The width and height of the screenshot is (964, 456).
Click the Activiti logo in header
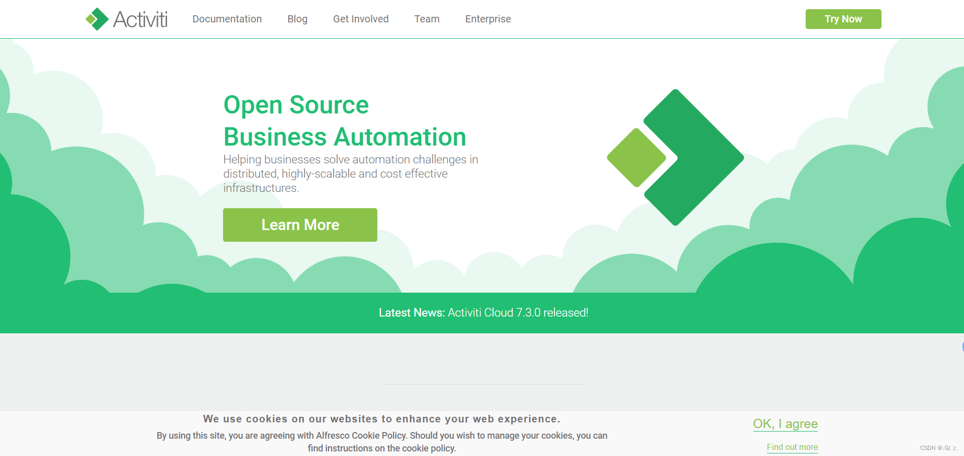[126, 19]
